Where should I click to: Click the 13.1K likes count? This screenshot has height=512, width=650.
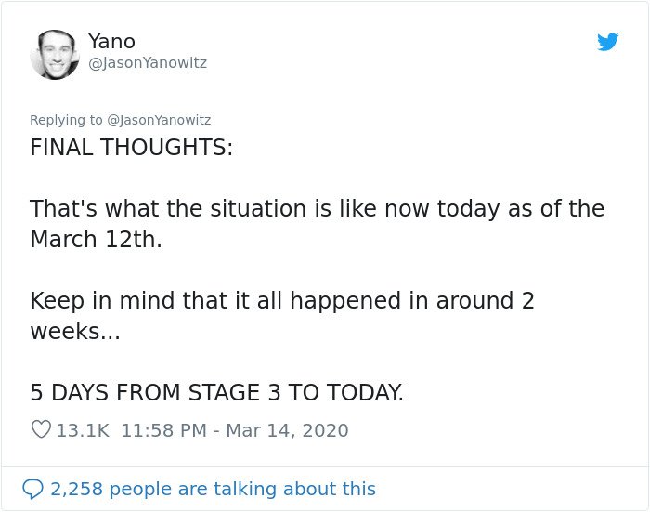point(83,430)
